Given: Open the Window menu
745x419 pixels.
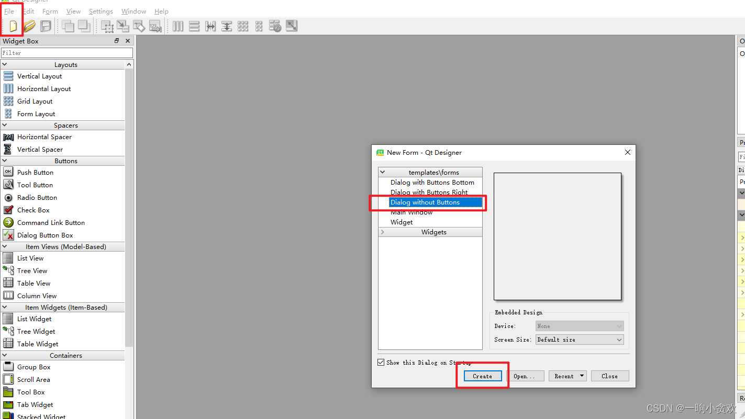Looking at the screenshot, I should pyautogui.click(x=134, y=11).
